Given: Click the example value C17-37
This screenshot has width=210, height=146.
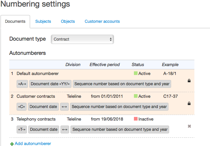Looking at the screenshot, I should 170,96.
